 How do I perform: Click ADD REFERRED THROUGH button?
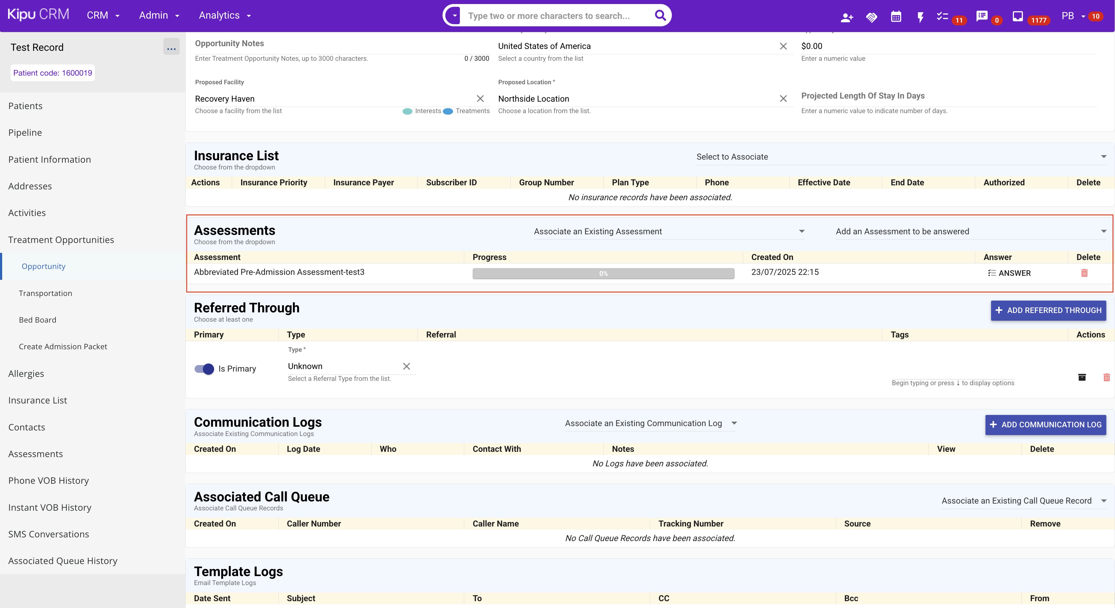tap(1048, 310)
